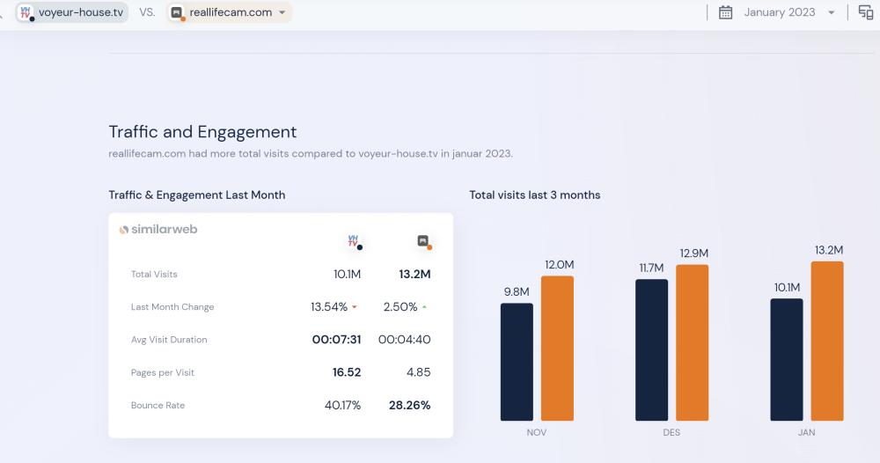Click the Similarweb logo in the engagement card
The height and width of the screenshot is (463, 880).
(x=158, y=230)
